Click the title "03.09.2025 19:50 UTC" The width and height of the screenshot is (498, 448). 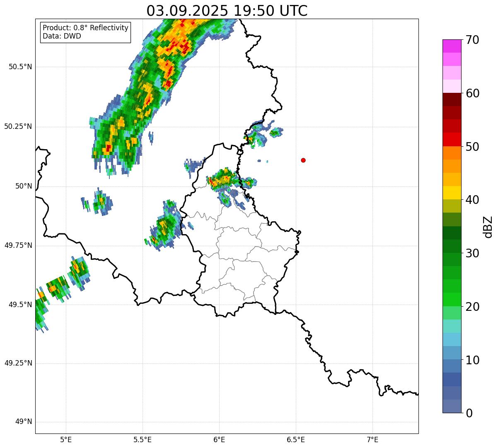coord(227,10)
